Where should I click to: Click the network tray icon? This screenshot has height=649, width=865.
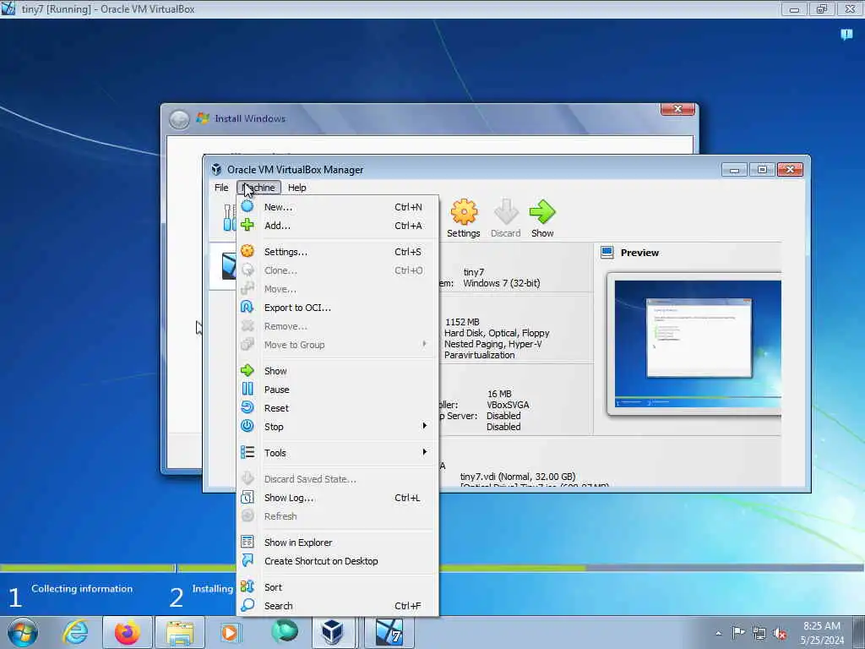coord(759,633)
